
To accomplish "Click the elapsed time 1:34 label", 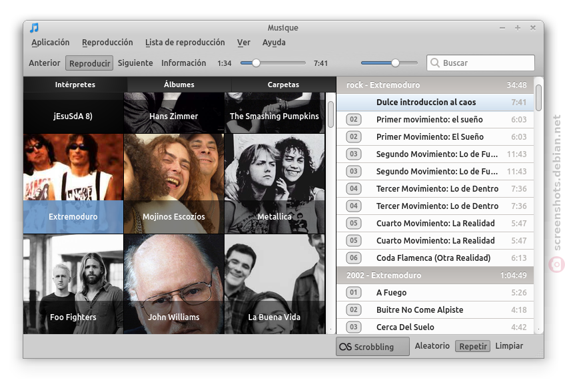I will 224,63.
